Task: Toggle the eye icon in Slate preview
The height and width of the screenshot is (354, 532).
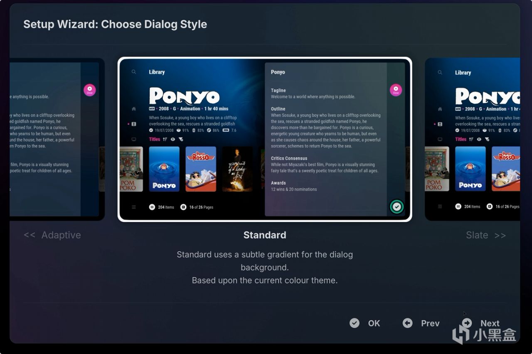Action: (x=479, y=140)
